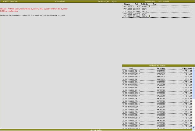Click the icon beside the last 38214 row
The width and height of the screenshot is (195, 131).
point(150,16)
